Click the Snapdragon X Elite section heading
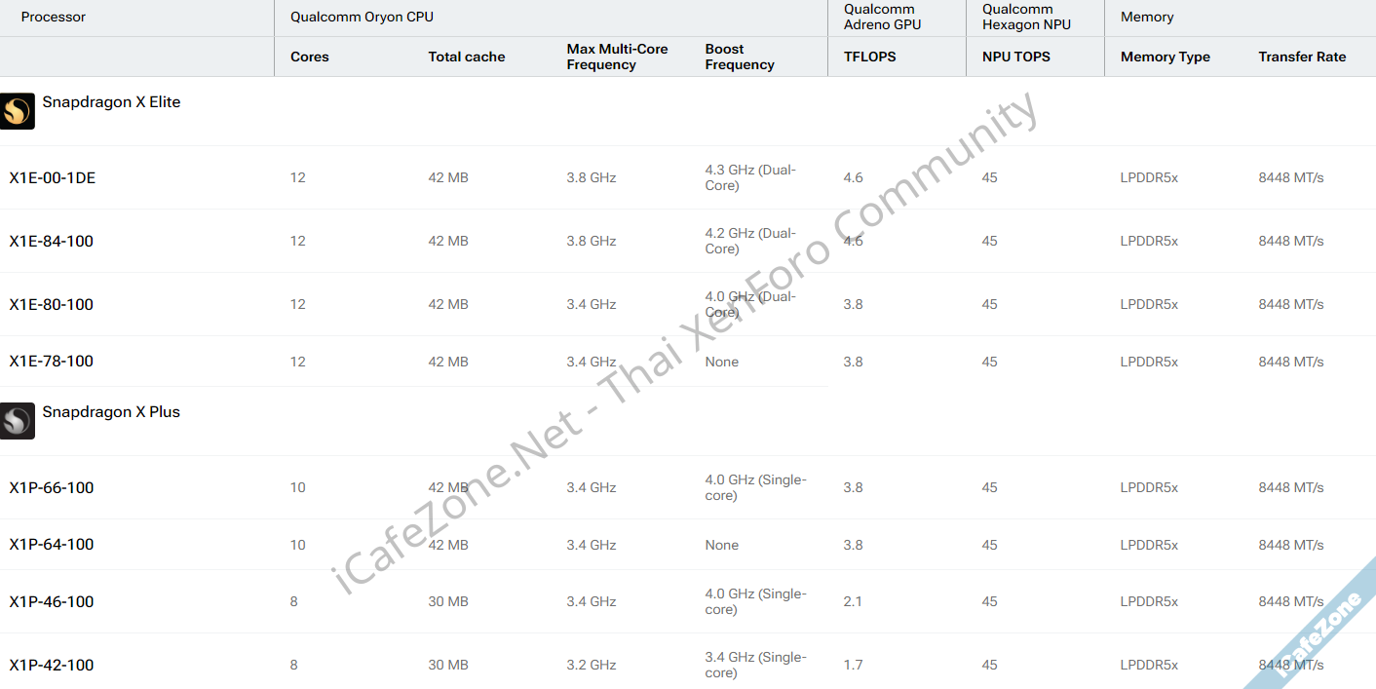The image size is (1376, 689). (x=111, y=101)
